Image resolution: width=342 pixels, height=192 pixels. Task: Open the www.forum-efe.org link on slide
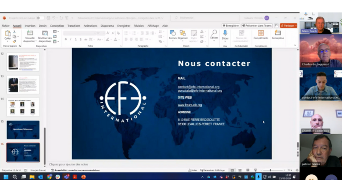point(190,105)
